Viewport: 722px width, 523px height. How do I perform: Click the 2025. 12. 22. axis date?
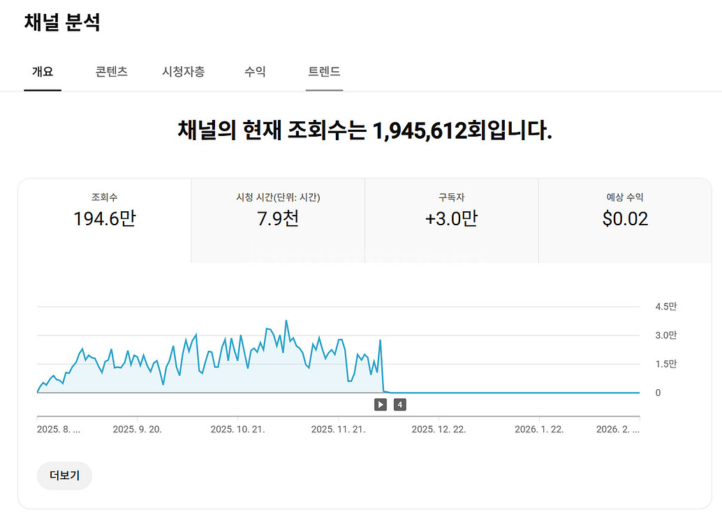pos(439,430)
